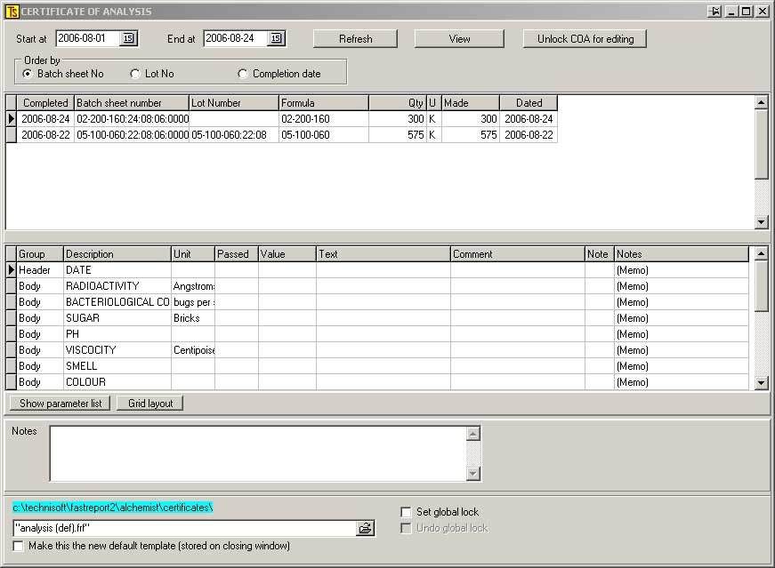Click formula cell 02-200-160
Screen dimensions: 775x568
coord(324,119)
